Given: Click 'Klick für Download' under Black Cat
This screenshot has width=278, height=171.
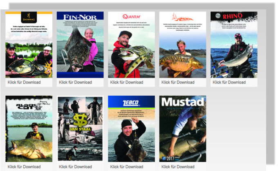Looking at the screenshot, I should pos(24,167).
